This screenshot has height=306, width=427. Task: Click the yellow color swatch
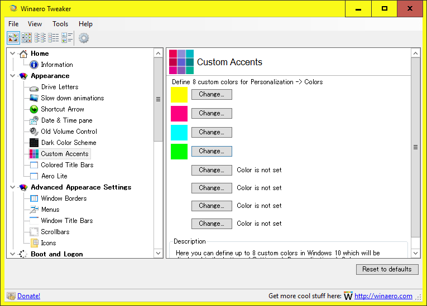179,95
